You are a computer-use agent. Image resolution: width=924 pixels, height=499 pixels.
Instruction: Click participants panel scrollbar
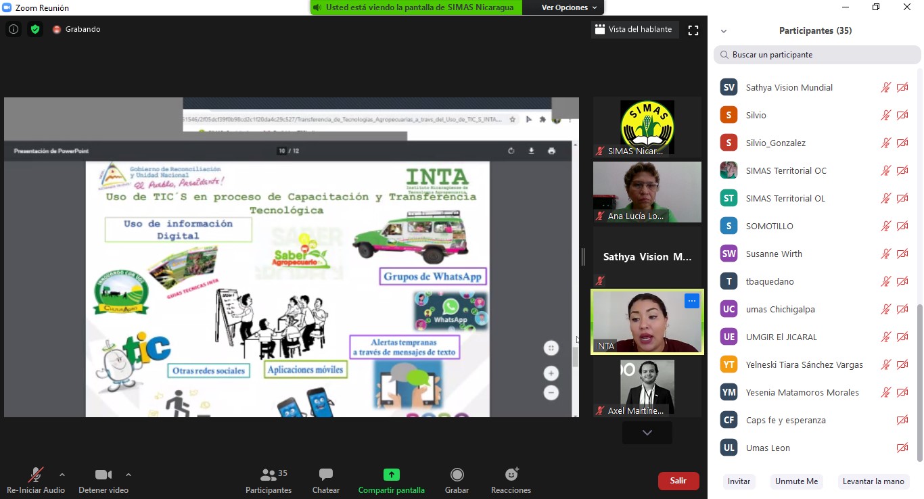[x=919, y=382]
